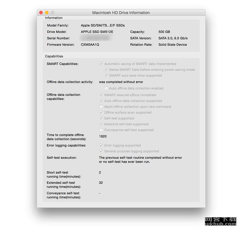Screen dimensions: 243x231
Task: Click the Self-test execution label
Action: click(62, 158)
